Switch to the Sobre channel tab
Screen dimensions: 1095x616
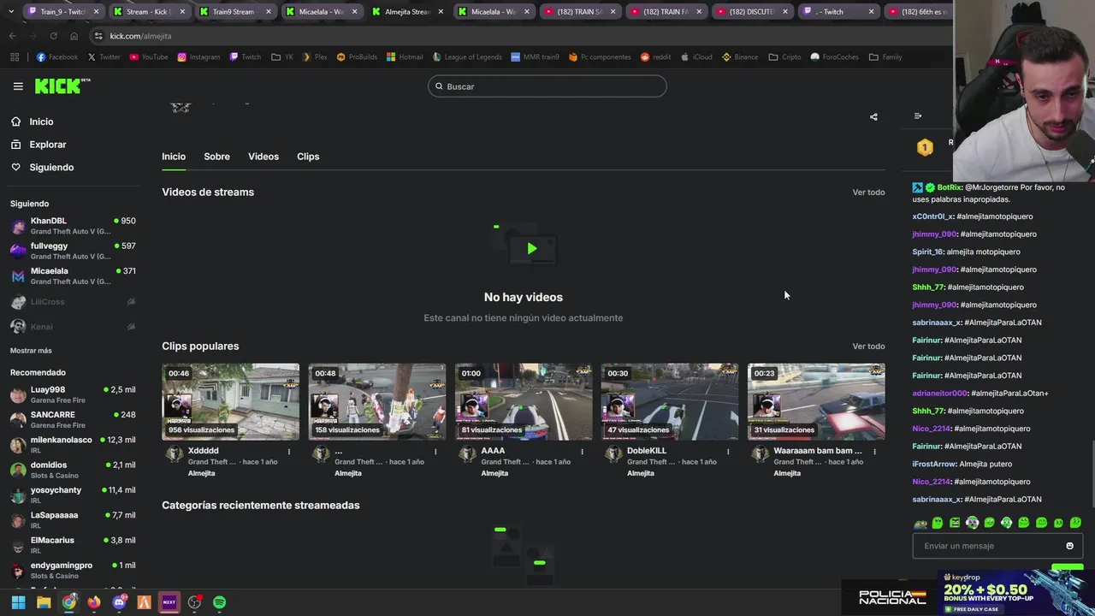coord(216,157)
